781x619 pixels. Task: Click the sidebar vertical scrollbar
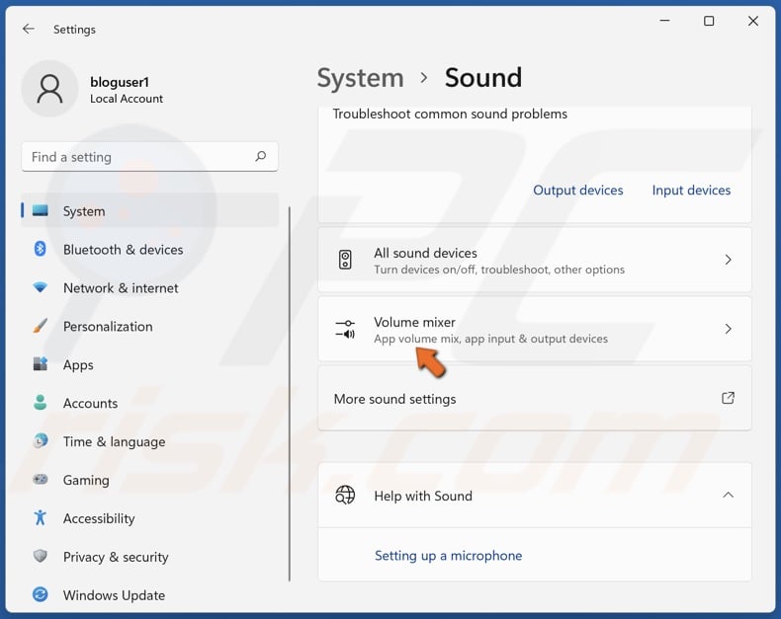point(290,394)
